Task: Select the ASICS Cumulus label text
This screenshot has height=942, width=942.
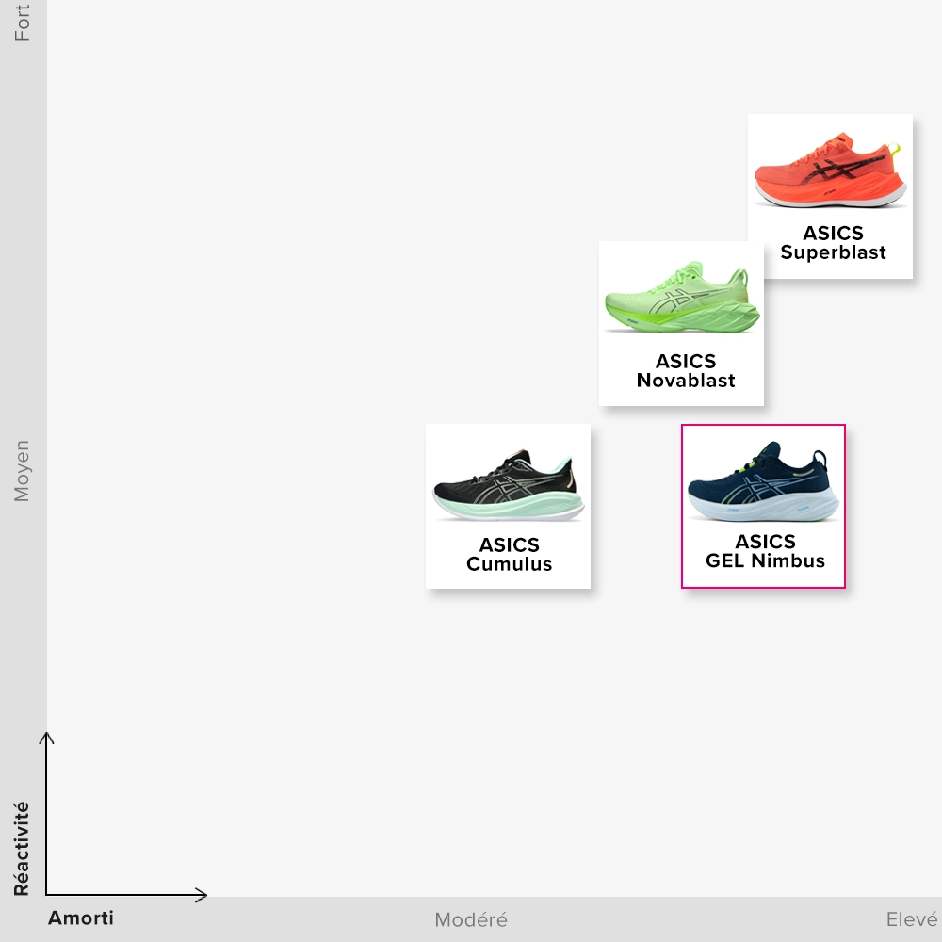Action: coord(509,555)
